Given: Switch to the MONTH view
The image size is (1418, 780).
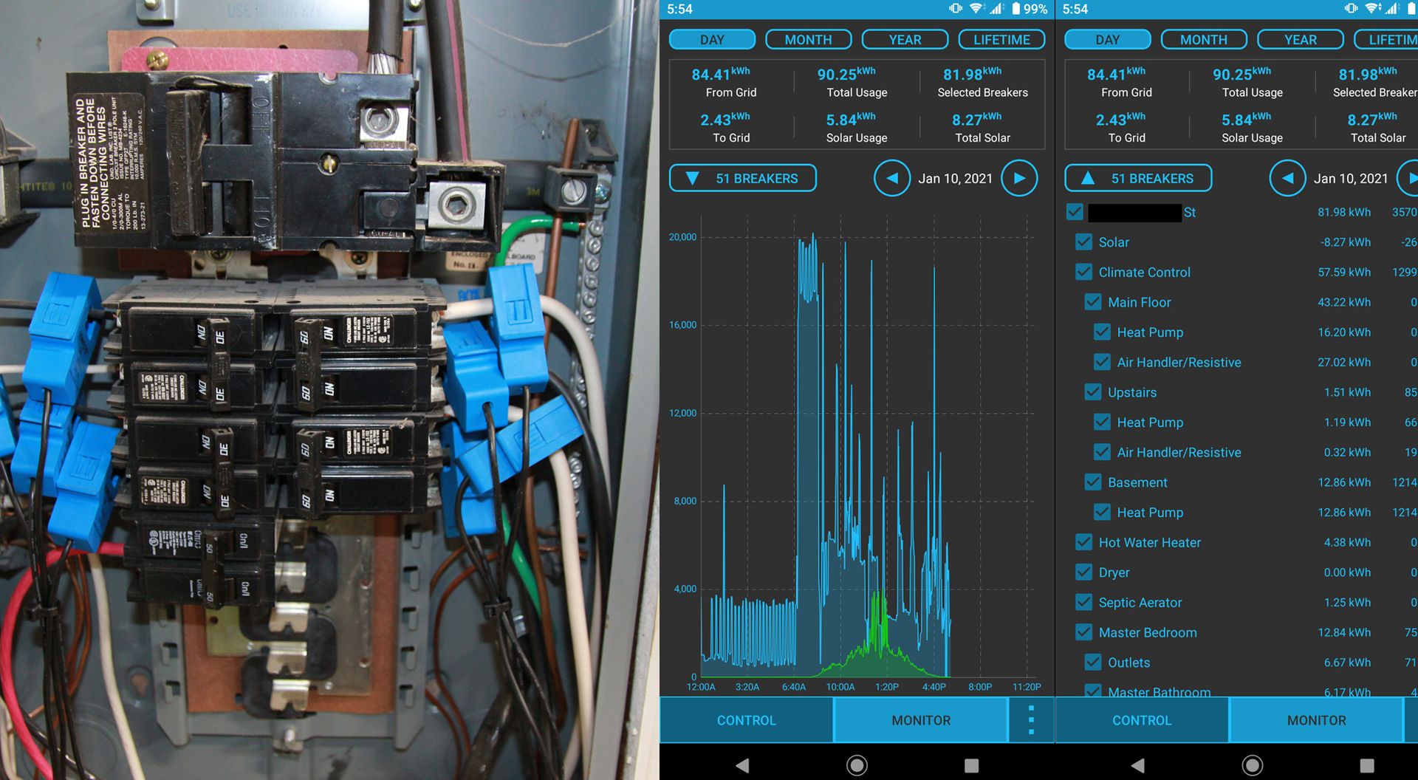Looking at the screenshot, I should click(808, 39).
